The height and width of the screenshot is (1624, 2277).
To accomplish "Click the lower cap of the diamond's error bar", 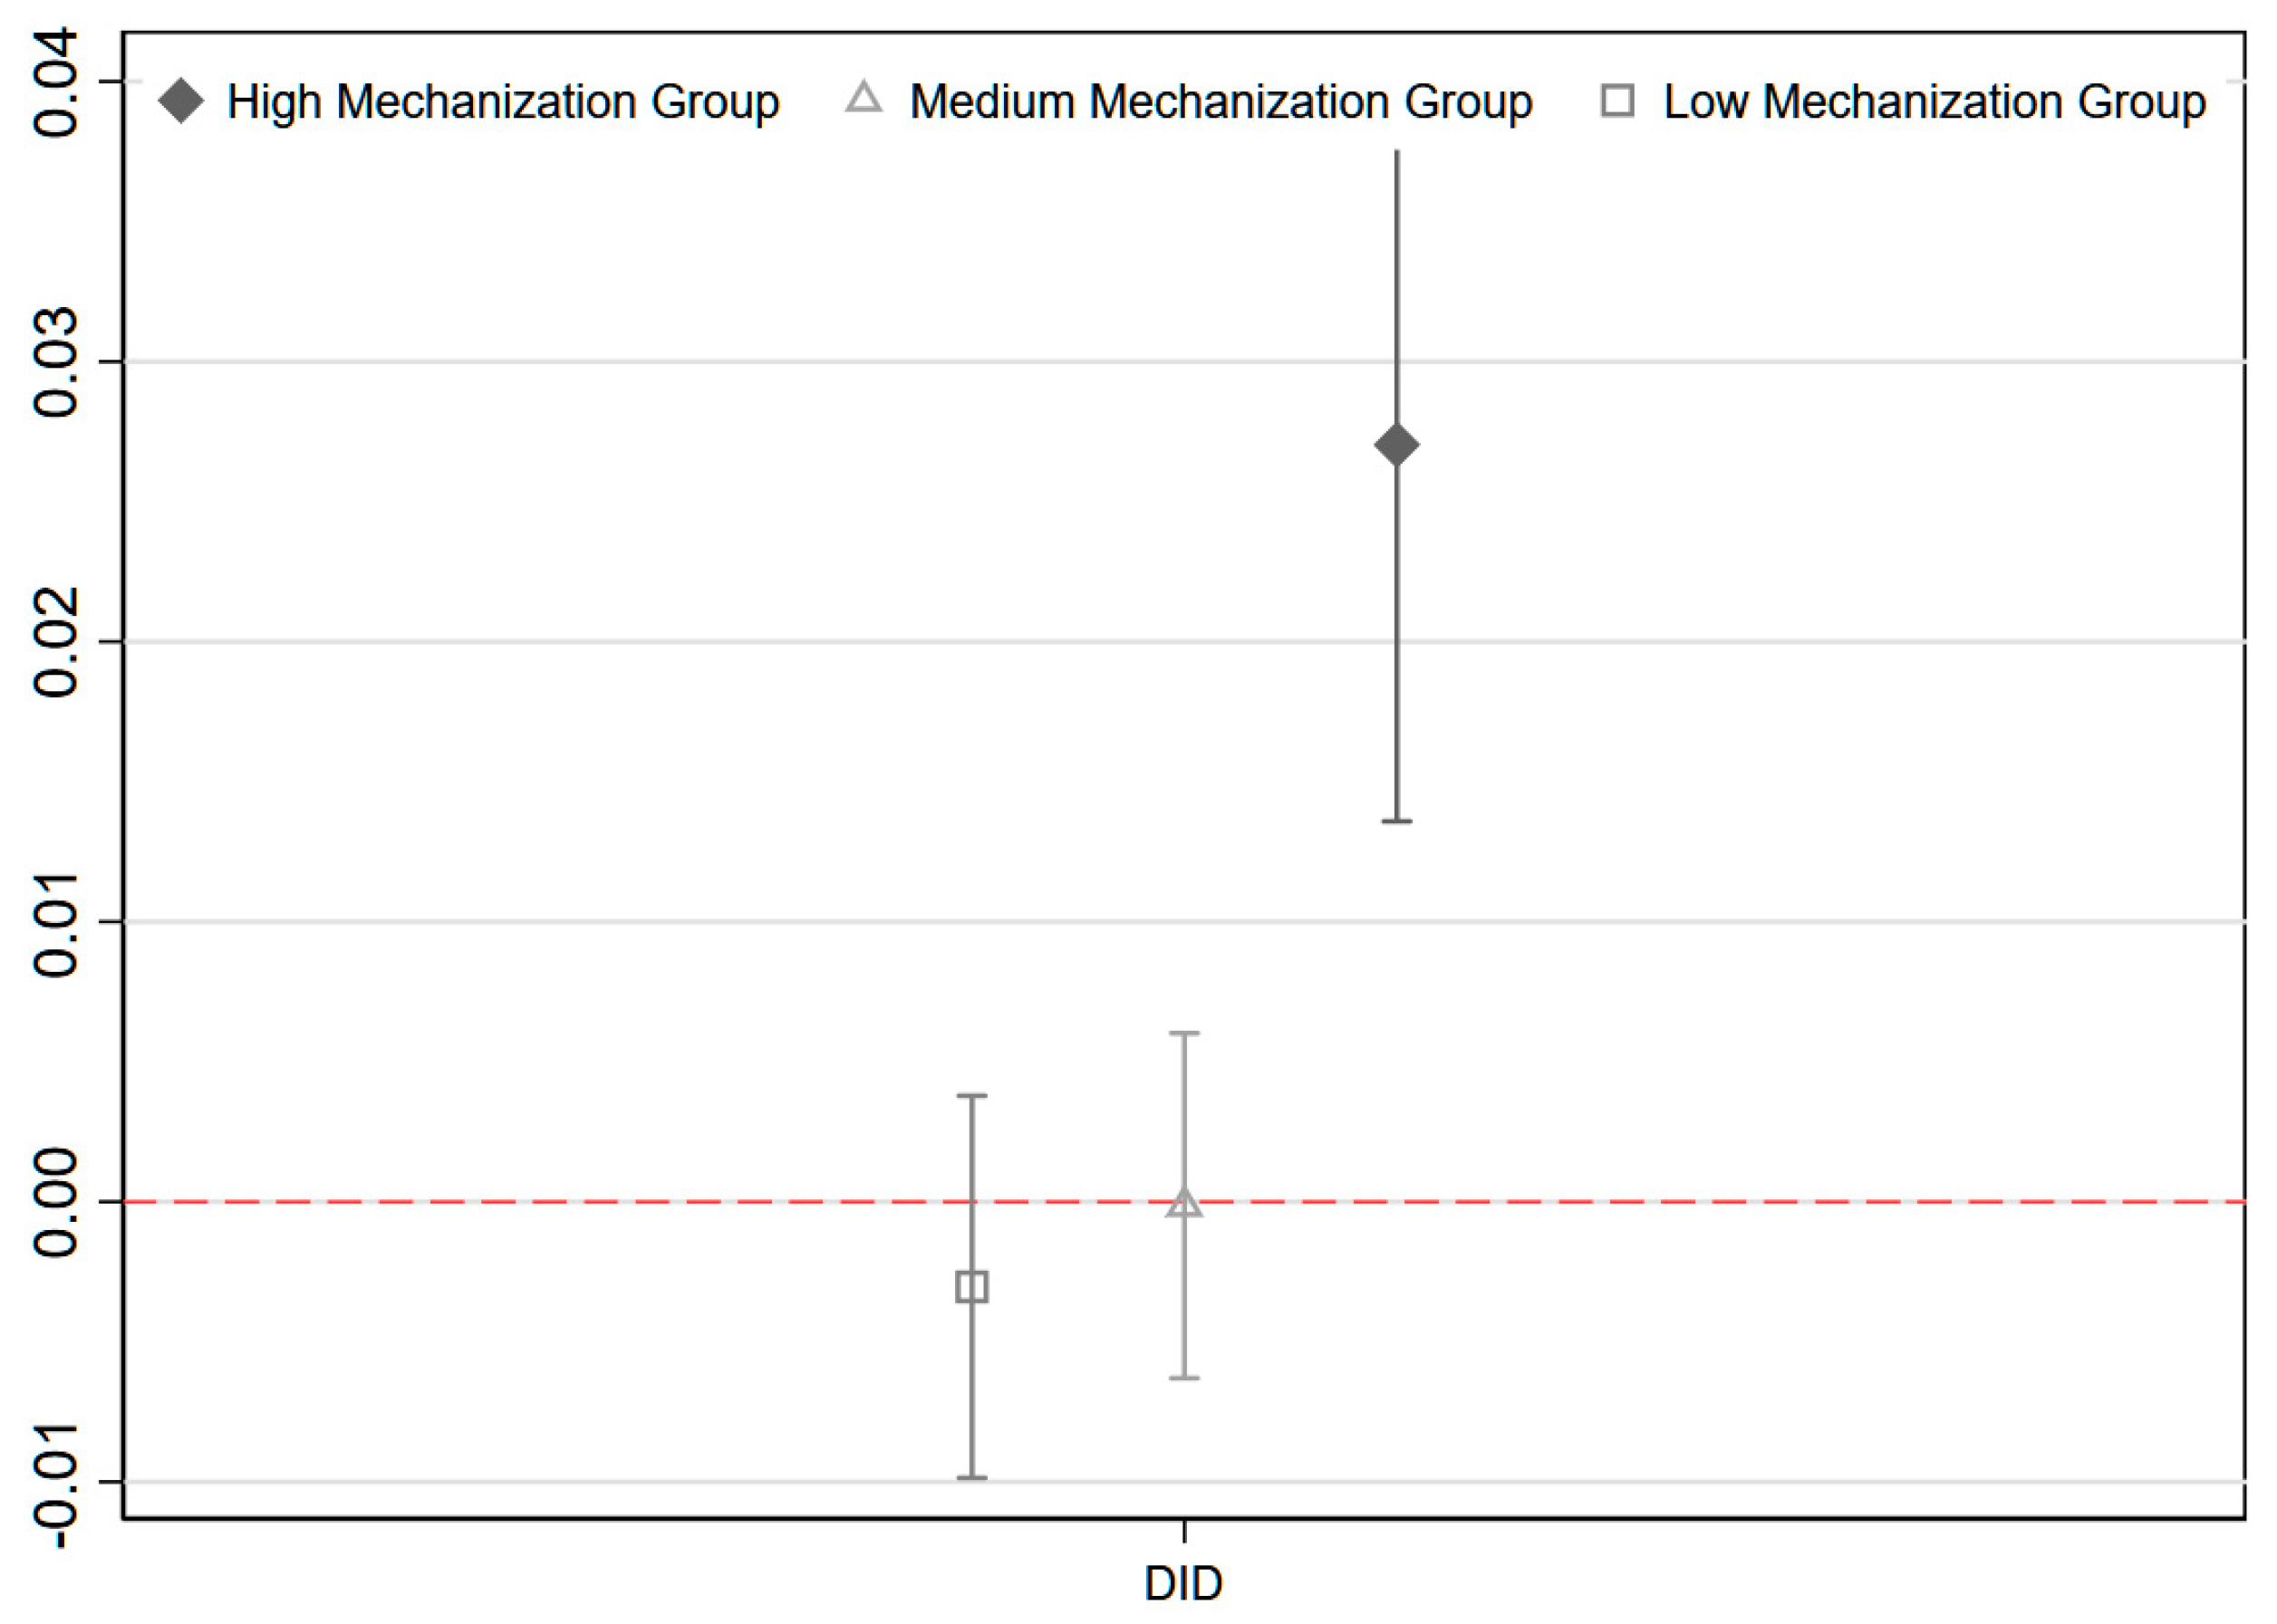I will click(1396, 821).
